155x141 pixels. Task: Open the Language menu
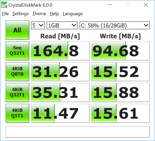(x=73, y=14)
